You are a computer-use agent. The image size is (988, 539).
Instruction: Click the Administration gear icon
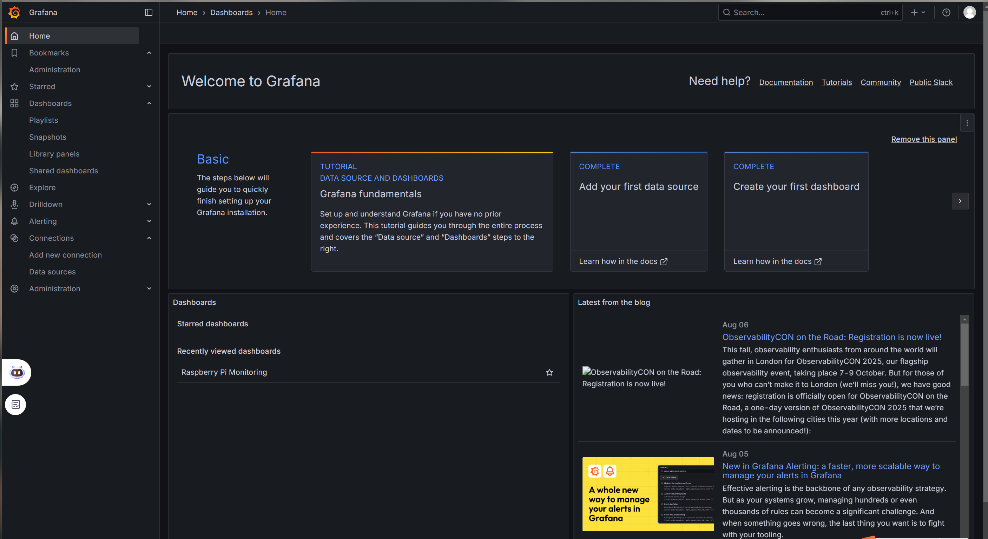coord(15,289)
